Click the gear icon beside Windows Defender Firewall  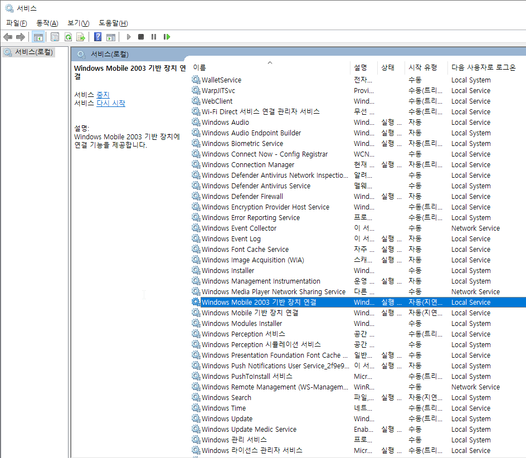coord(196,196)
